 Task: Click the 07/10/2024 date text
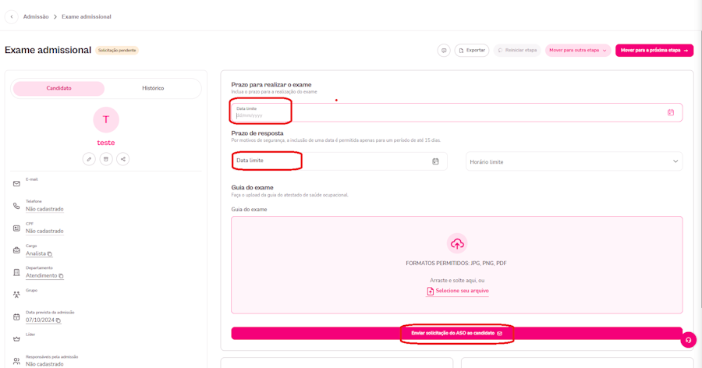40,320
